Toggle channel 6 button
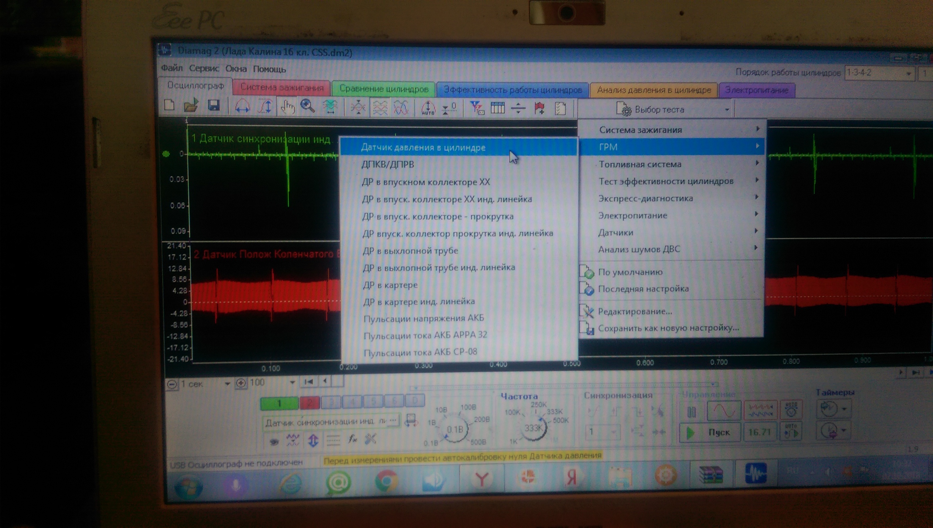 tap(394, 401)
